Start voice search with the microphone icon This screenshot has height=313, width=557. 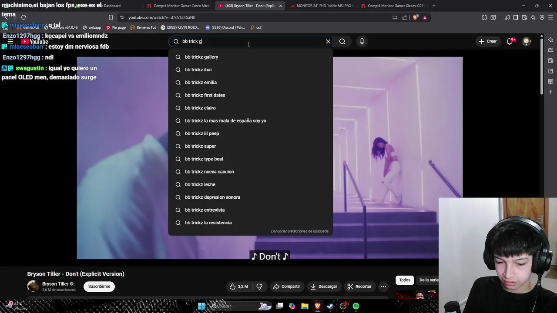(x=362, y=41)
